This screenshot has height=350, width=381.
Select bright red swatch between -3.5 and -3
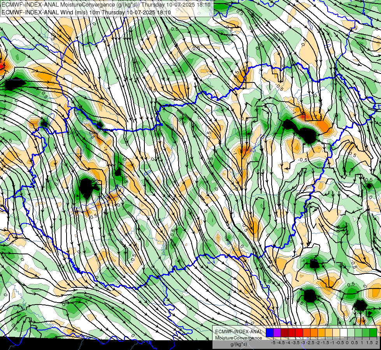click(299, 332)
